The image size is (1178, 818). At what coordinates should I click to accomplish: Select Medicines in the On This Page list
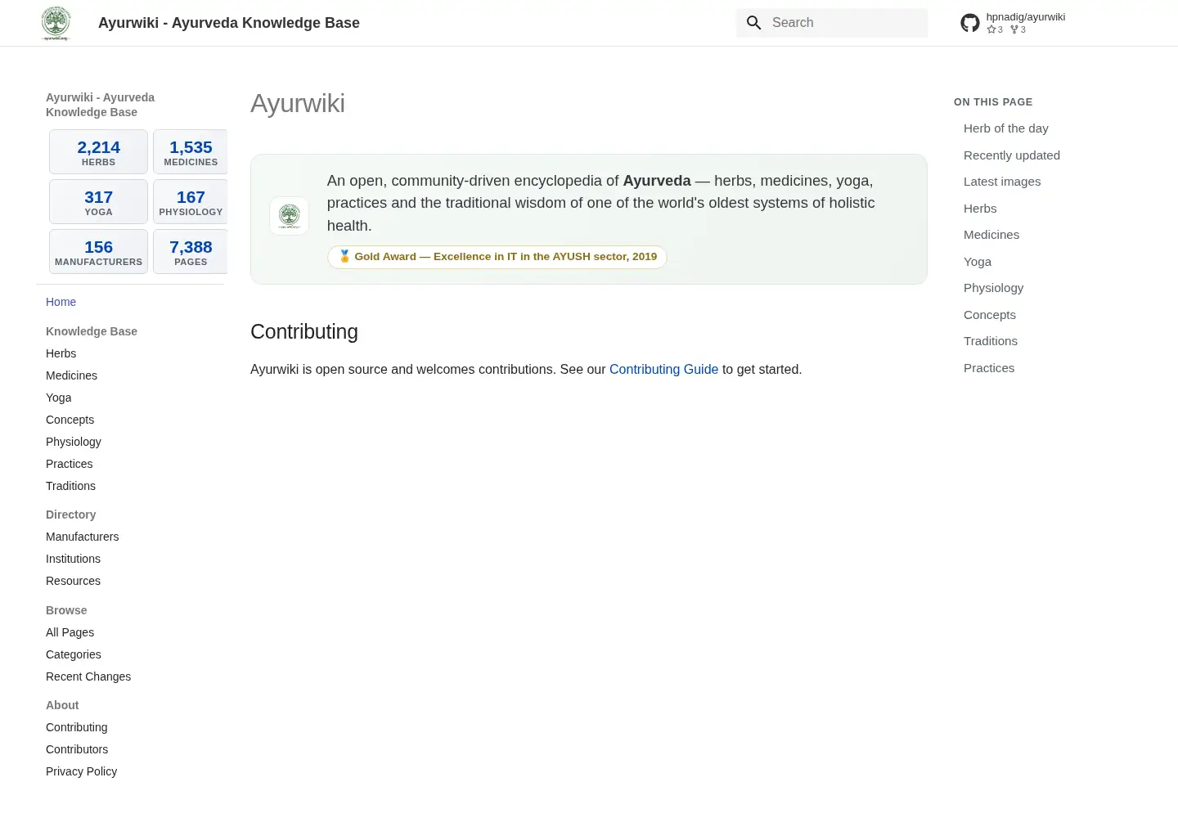991,235
